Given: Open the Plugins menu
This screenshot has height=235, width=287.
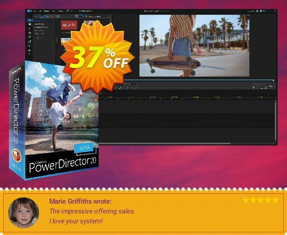Looking at the screenshot, I should (x=47, y=11).
